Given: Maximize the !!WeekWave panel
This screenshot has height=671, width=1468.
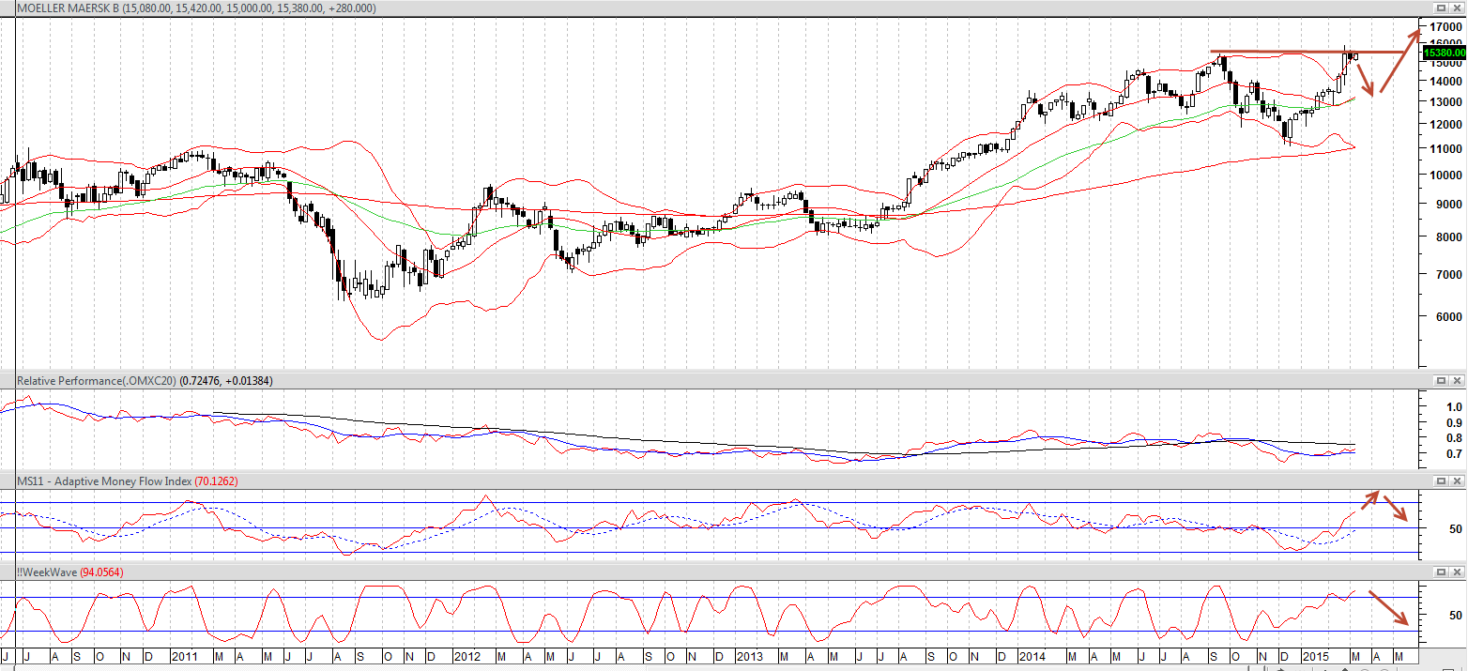Looking at the screenshot, I should [x=1441, y=572].
